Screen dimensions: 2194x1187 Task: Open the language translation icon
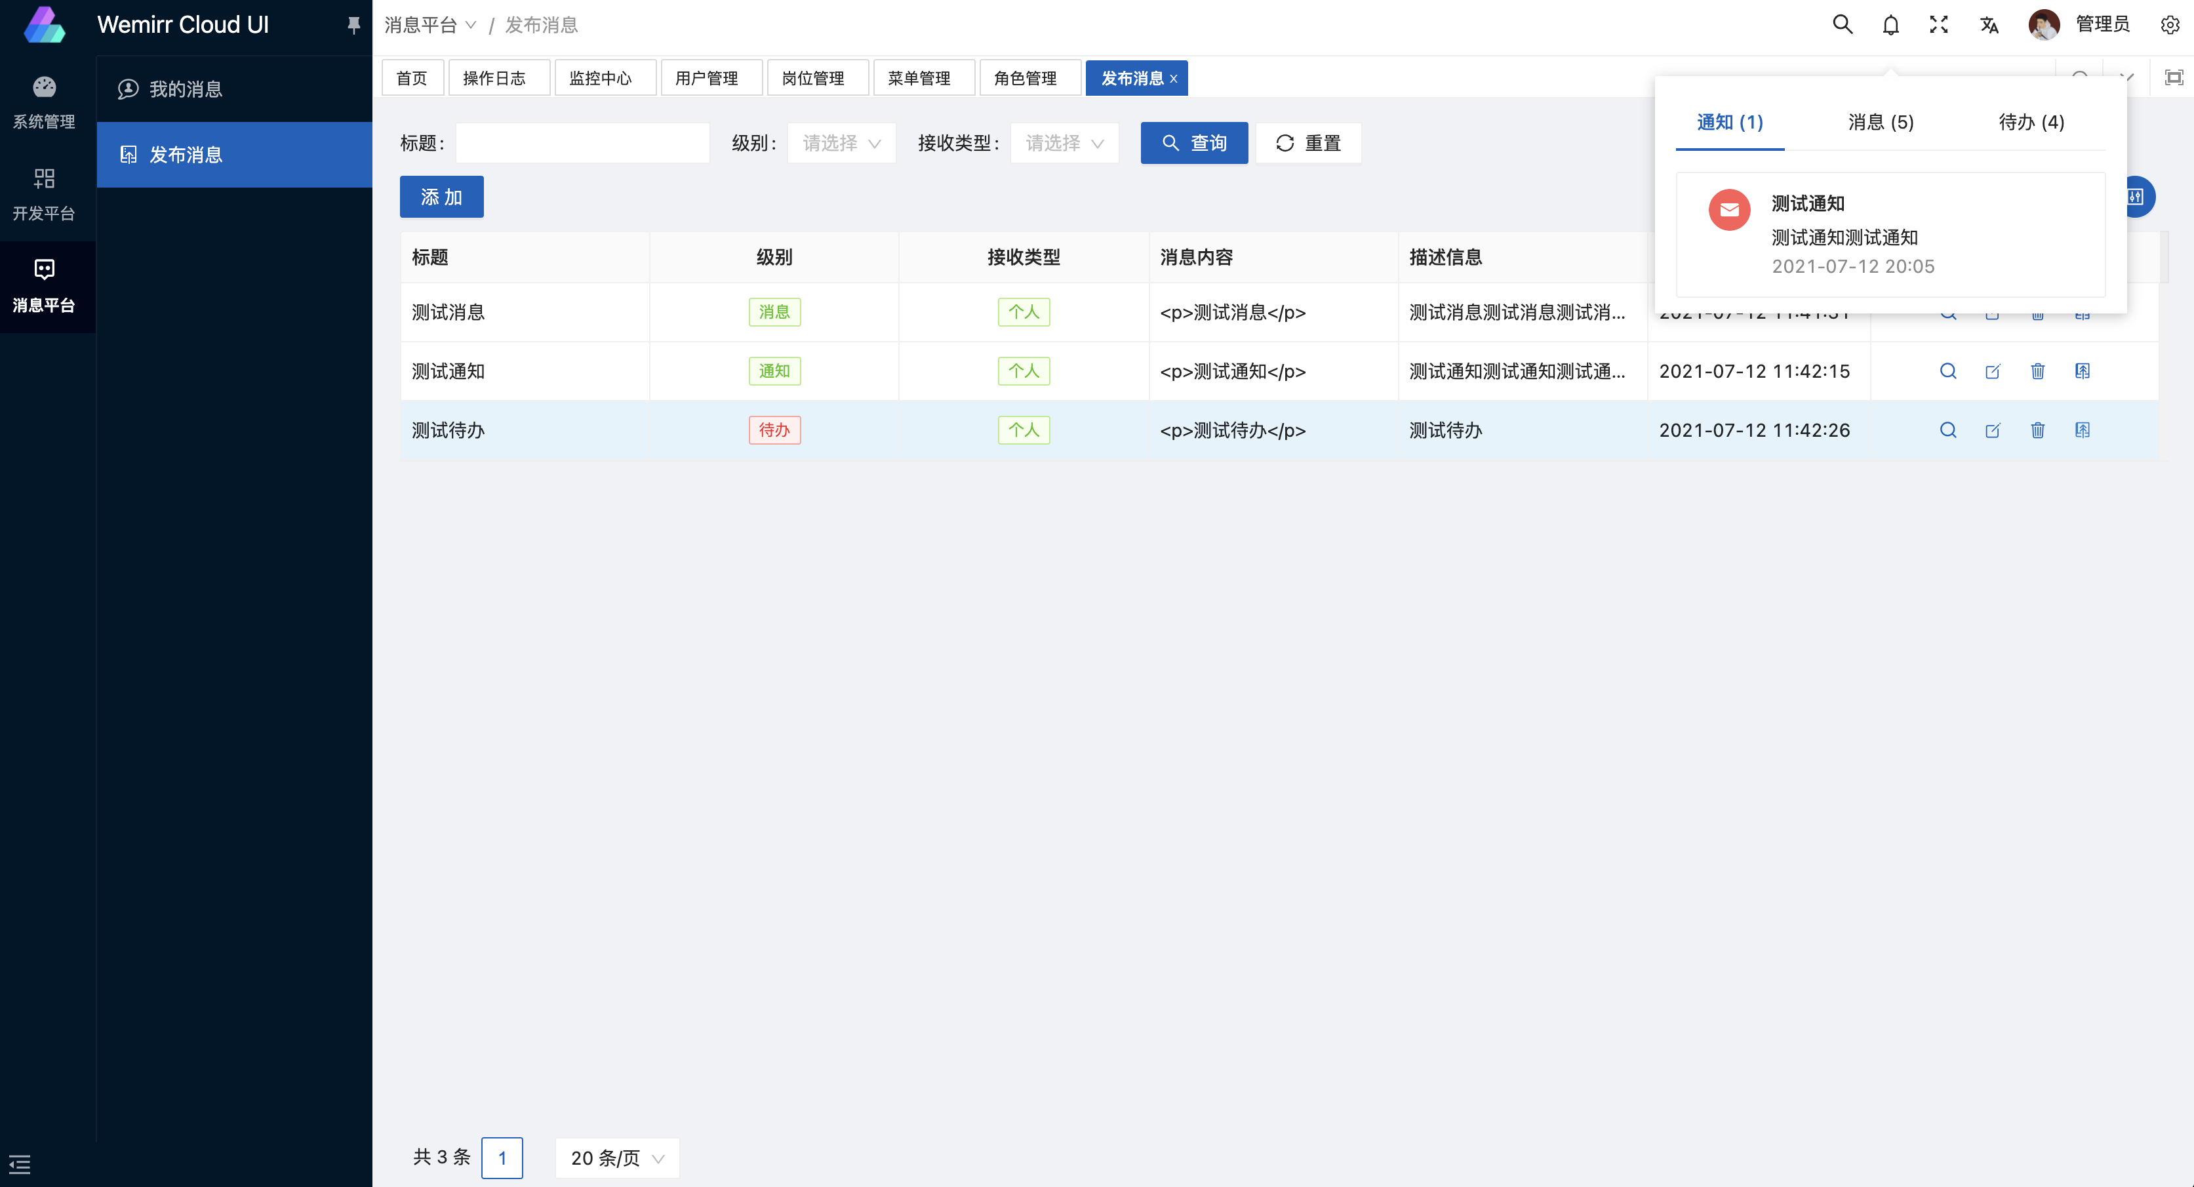[x=1989, y=25]
